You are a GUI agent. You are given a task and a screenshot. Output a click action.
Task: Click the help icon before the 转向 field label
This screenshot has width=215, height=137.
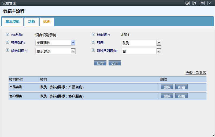[x=93, y=42]
